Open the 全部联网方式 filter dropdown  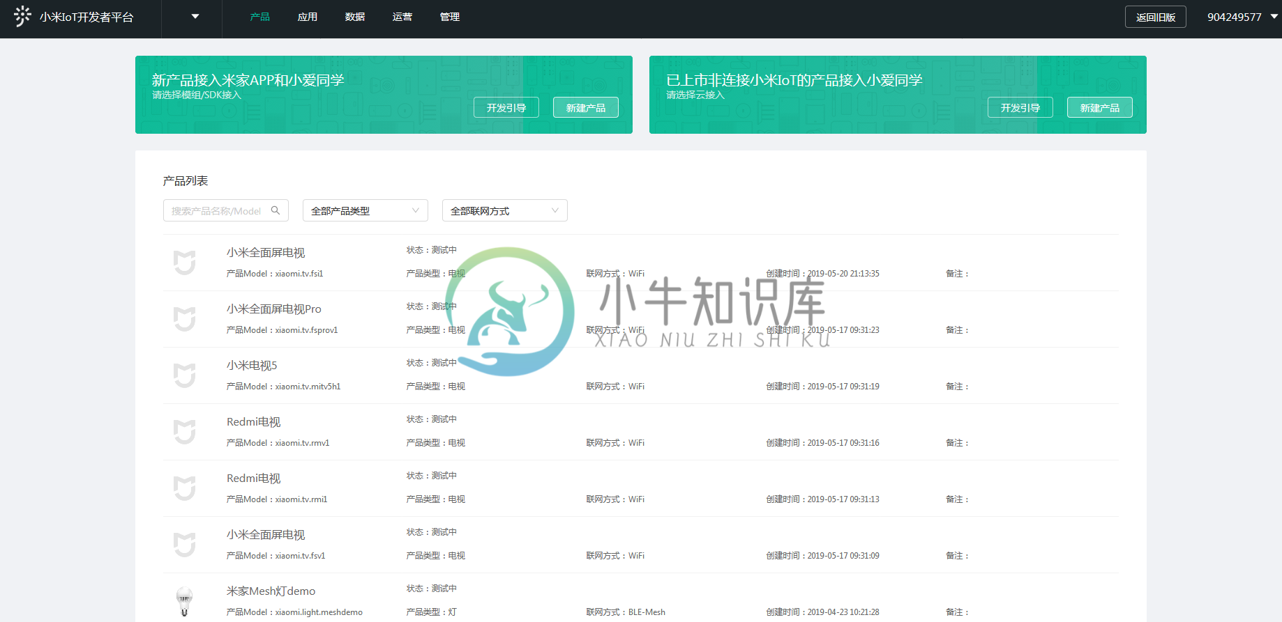(505, 210)
